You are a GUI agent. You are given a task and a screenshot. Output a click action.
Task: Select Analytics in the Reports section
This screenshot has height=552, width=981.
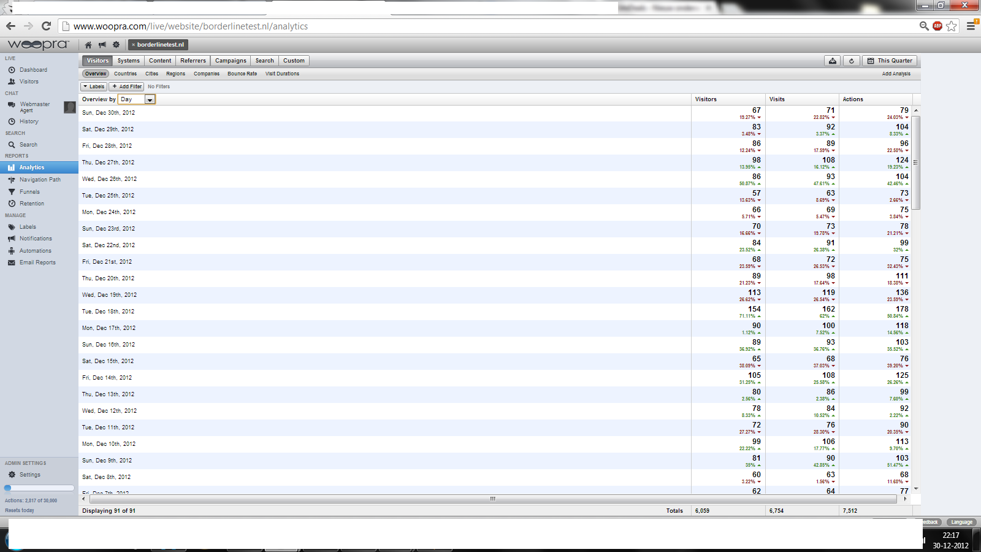coord(39,167)
